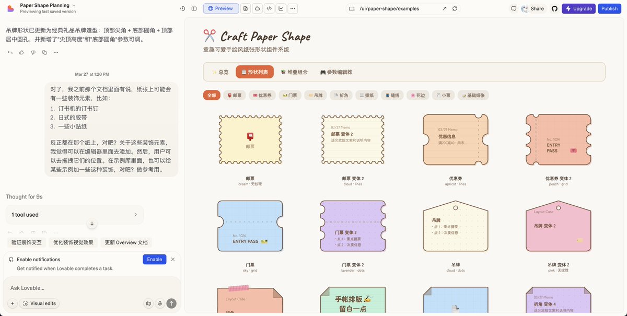Click the Ask Lovable input field
The width and height of the screenshot is (627, 316).
tap(92, 288)
